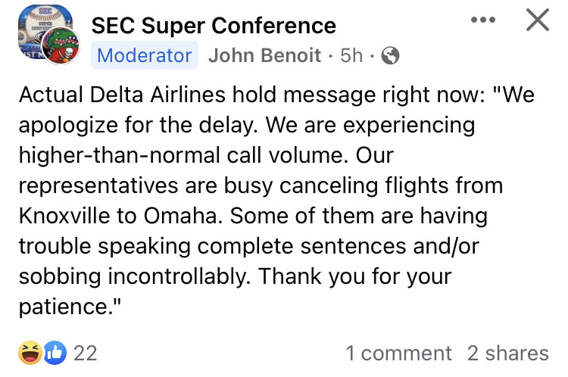View the 22 reactions list

point(85,353)
